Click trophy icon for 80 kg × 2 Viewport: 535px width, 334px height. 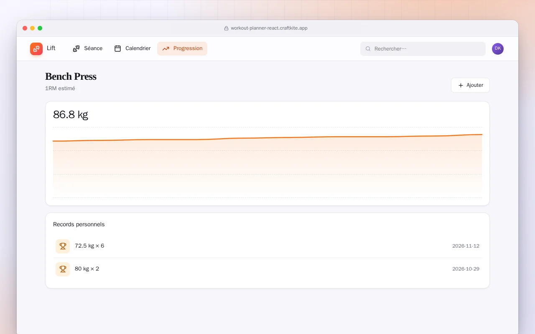[63, 269]
